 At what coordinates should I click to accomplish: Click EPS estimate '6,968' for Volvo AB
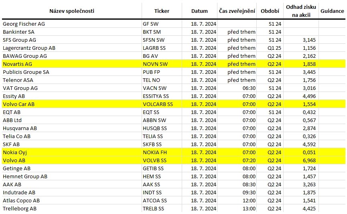pyautogui.click(x=309, y=160)
